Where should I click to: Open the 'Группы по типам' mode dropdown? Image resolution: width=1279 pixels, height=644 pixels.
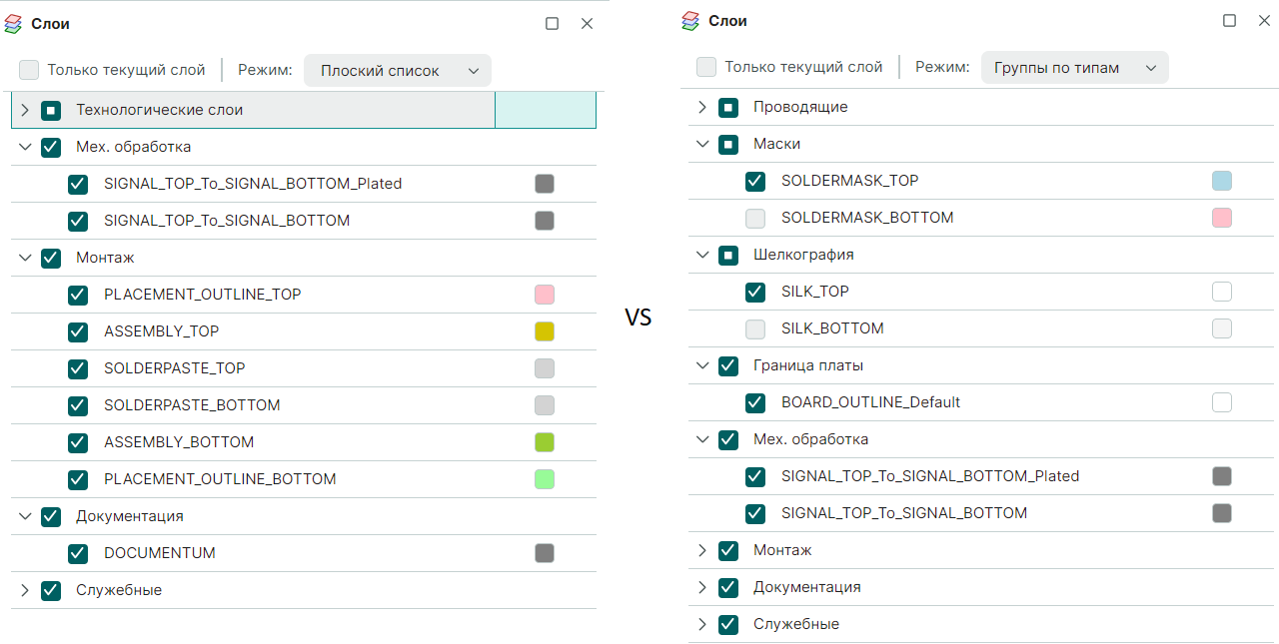point(1075,68)
